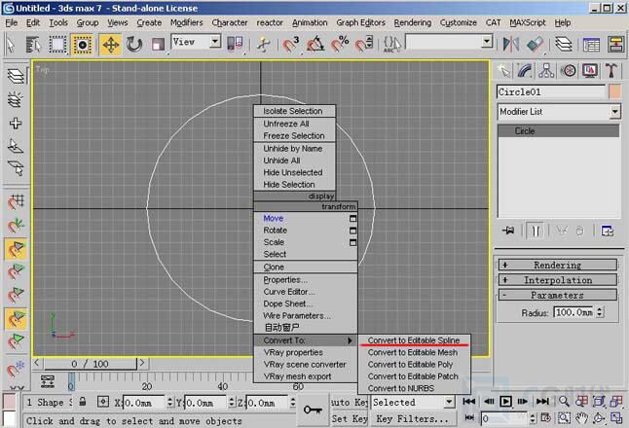Screen dimensions: 629x428
Task: Go to Start of animation
Action: [x=469, y=401]
